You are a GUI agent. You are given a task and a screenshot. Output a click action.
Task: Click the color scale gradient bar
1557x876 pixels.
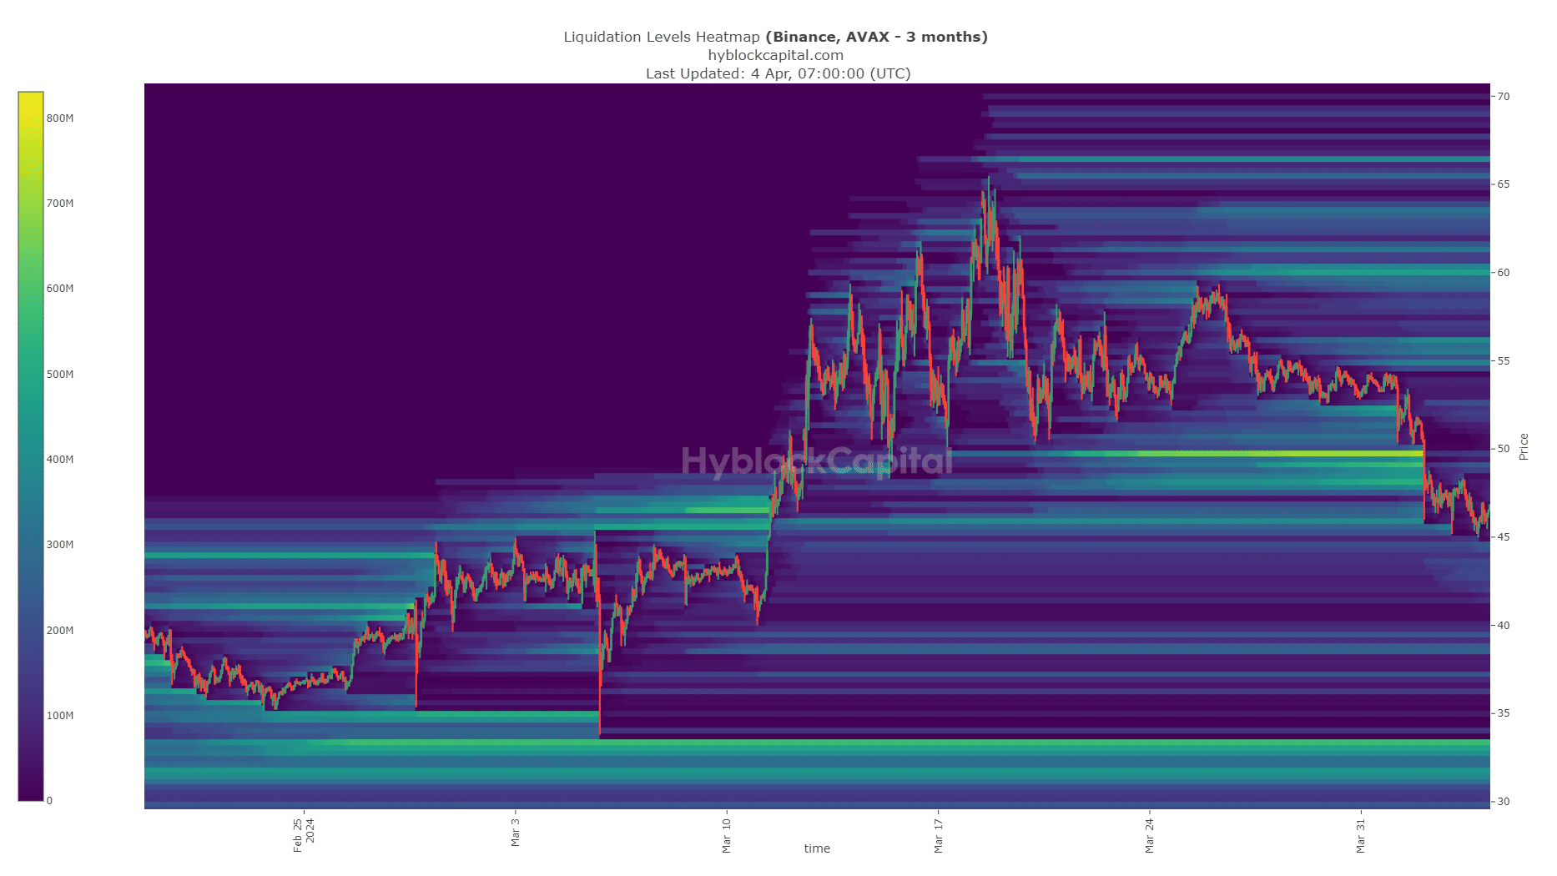click(x=31, y=446)
